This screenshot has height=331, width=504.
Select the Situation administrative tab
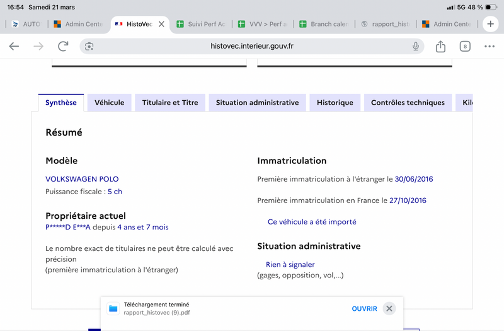257,103
